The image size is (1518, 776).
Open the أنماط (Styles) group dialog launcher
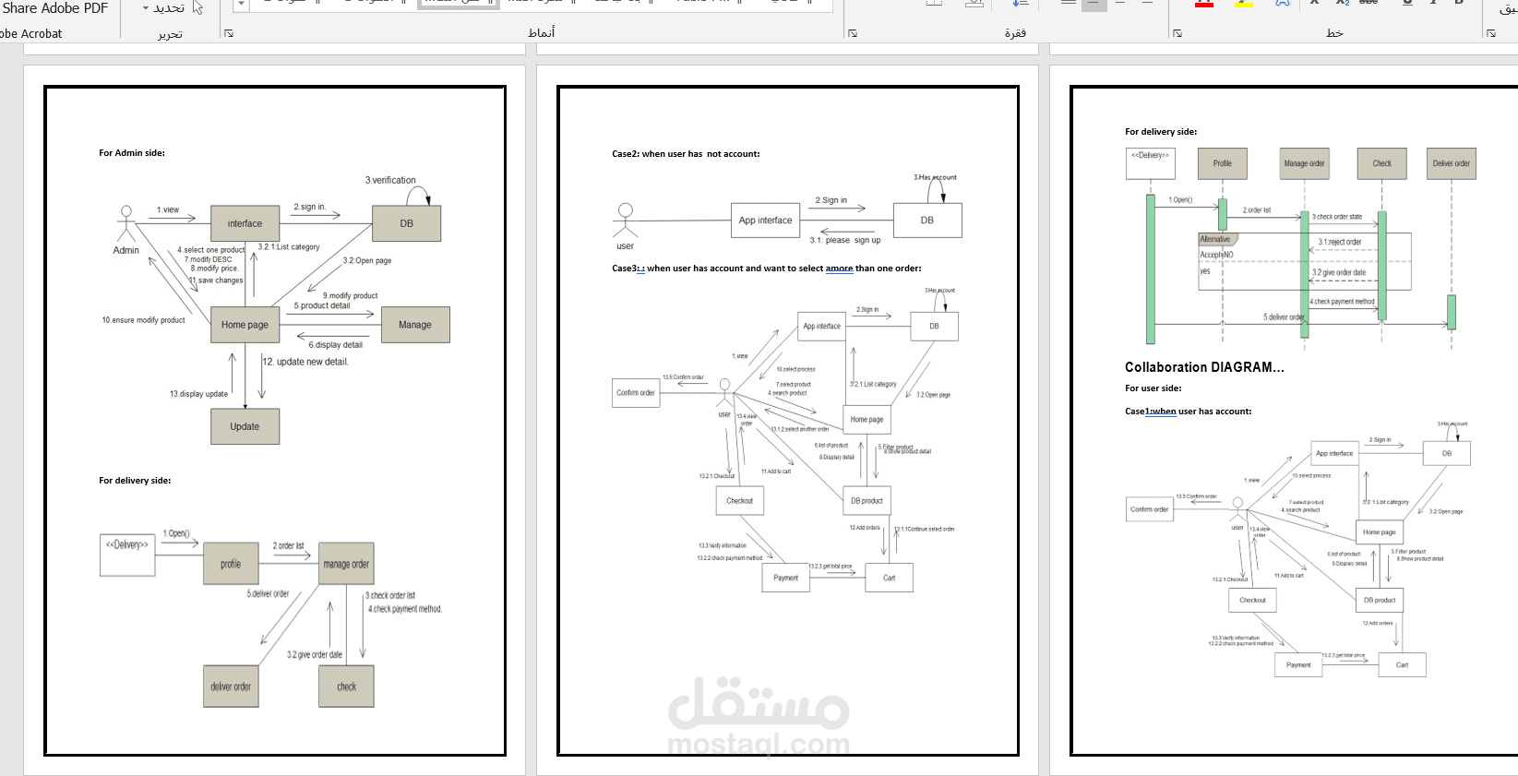(x=229, y=33)
